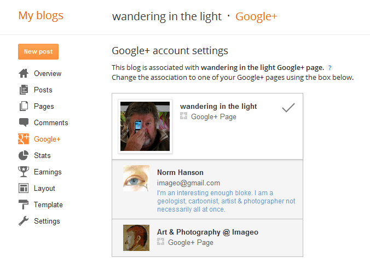The height and width of the screenshot is (263, 370).
Task: Click the help question mark icon
Action: point(329,68)
